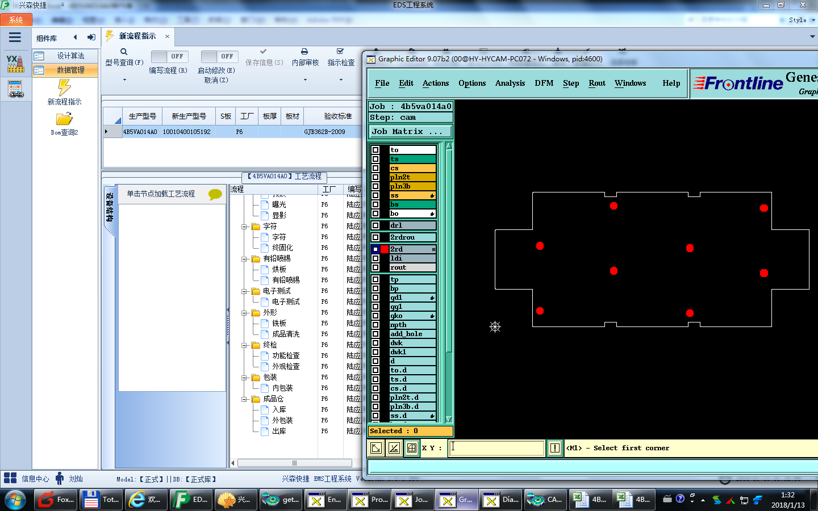Toggle the '2rd' layer checkbox
The width and height of the screenshot is (818, 511).
(375, 249)
